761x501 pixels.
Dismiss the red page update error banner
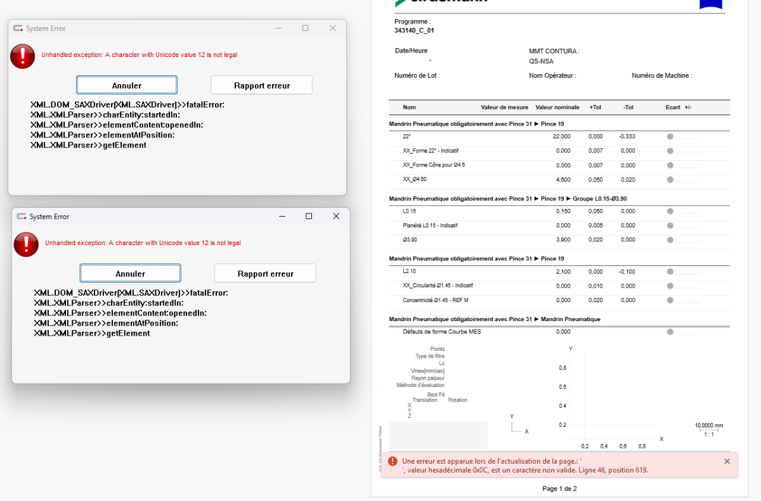pos(727,461)
